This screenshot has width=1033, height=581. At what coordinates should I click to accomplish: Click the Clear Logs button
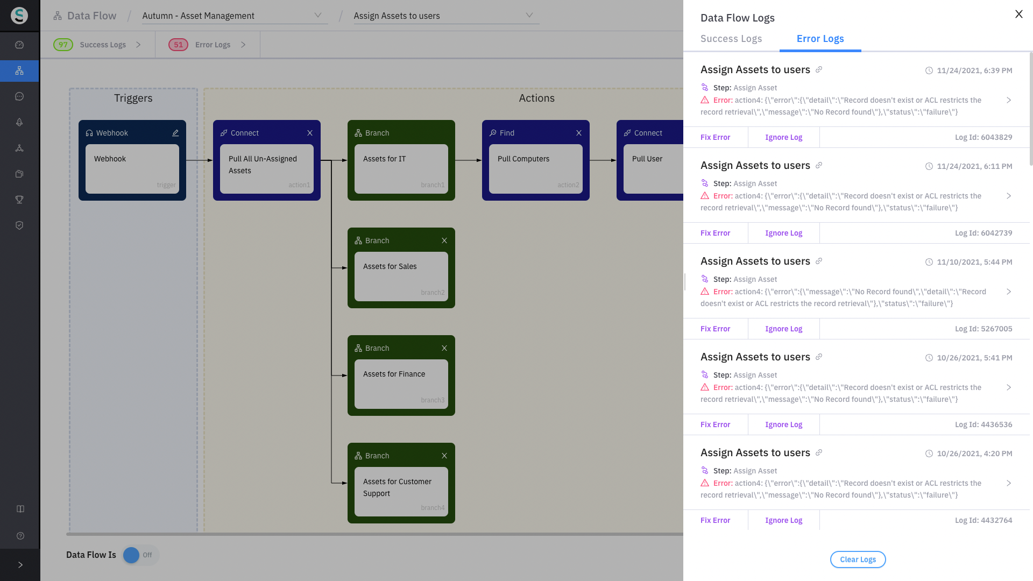tap(858, 559)
